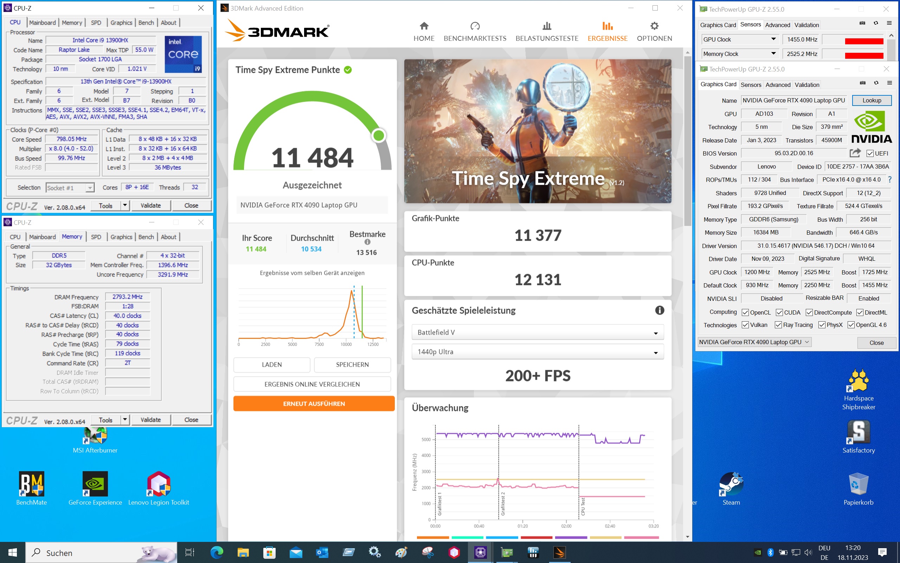900x563 pixels.
Task: Expand Tools arrow in top CPU-Z window
Action: click(125, 205)
